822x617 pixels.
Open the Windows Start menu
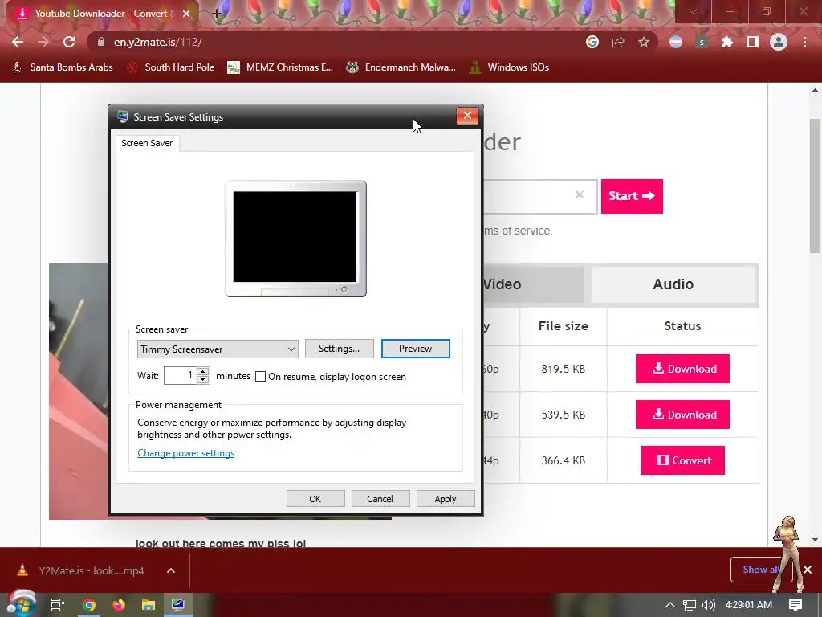[21, 604]
